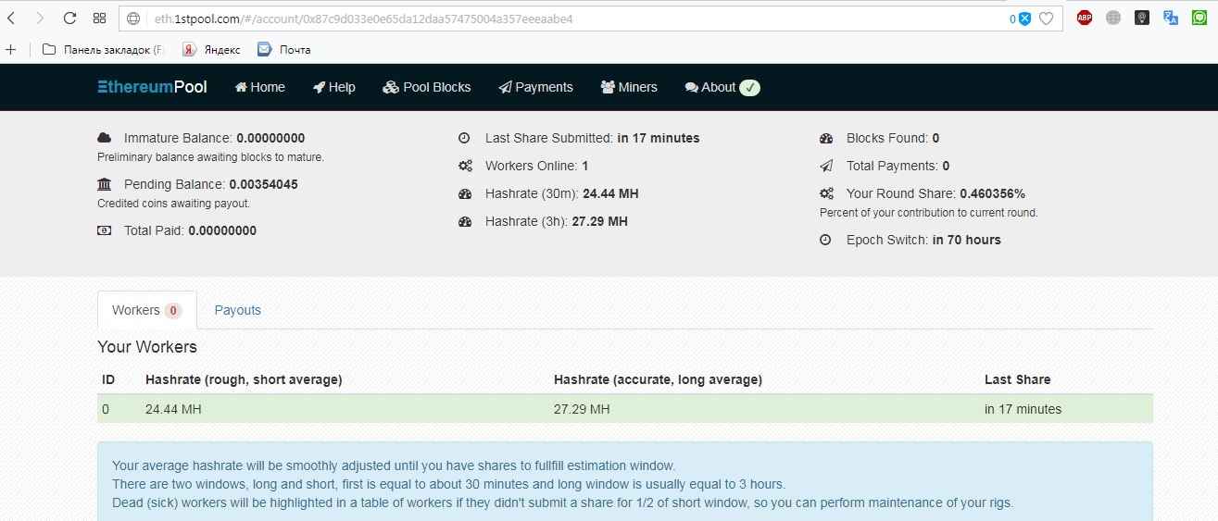Click the EthereumPool logo link
The width and height of the screenshot is (1218, 521).
153,87
